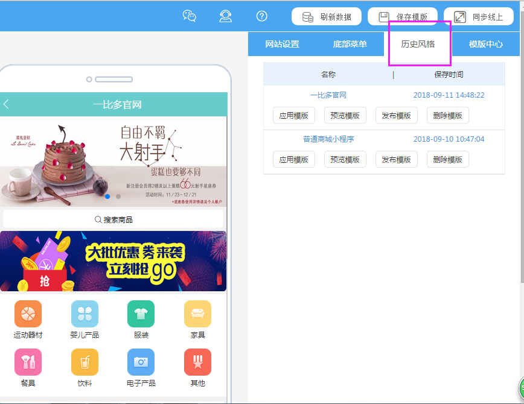Open the 婴儿产品 category icon
The height and width of the screenshot is (404, 524).
pyautogui.click(x=85, y=314)
